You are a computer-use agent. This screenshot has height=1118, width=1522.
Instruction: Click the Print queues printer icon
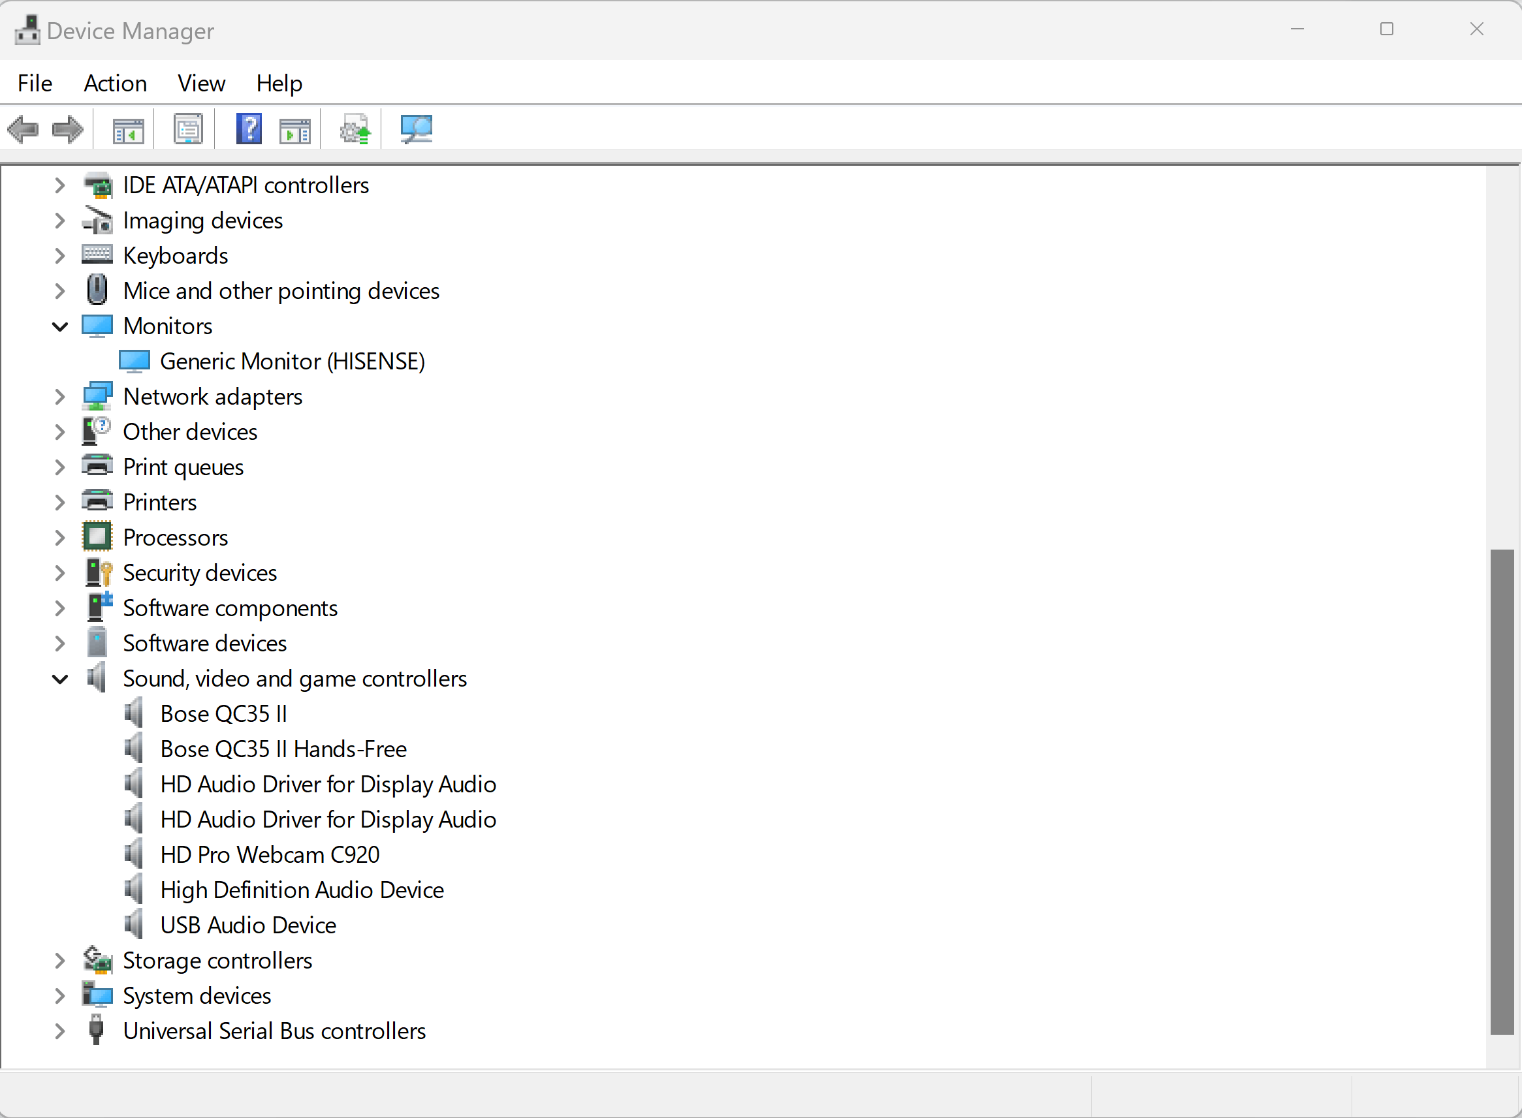click(97, 466)
